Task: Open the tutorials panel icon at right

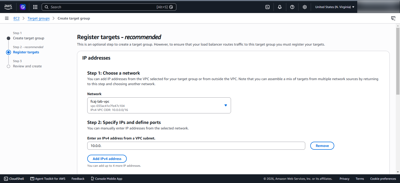Action: click(393, 18)
